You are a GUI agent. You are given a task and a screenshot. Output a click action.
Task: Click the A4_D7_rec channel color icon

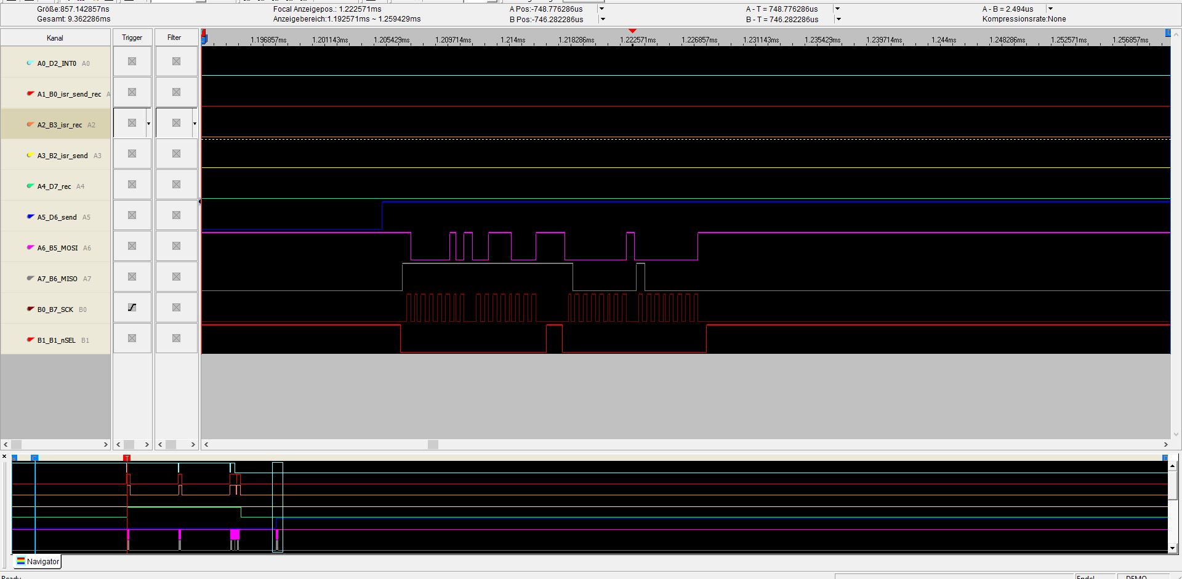[x=30, y=186]
